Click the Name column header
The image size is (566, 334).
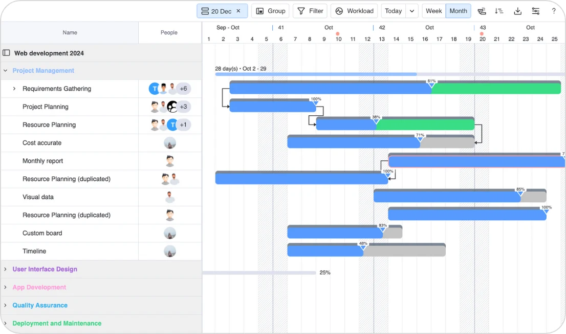click(70, 32)
